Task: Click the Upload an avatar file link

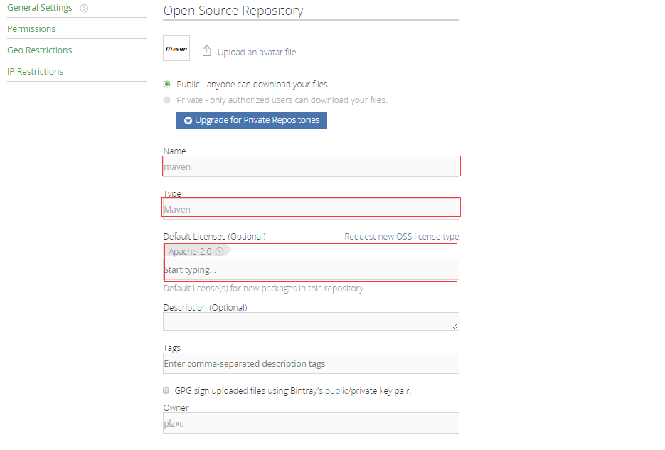Action: pos(257,52)
